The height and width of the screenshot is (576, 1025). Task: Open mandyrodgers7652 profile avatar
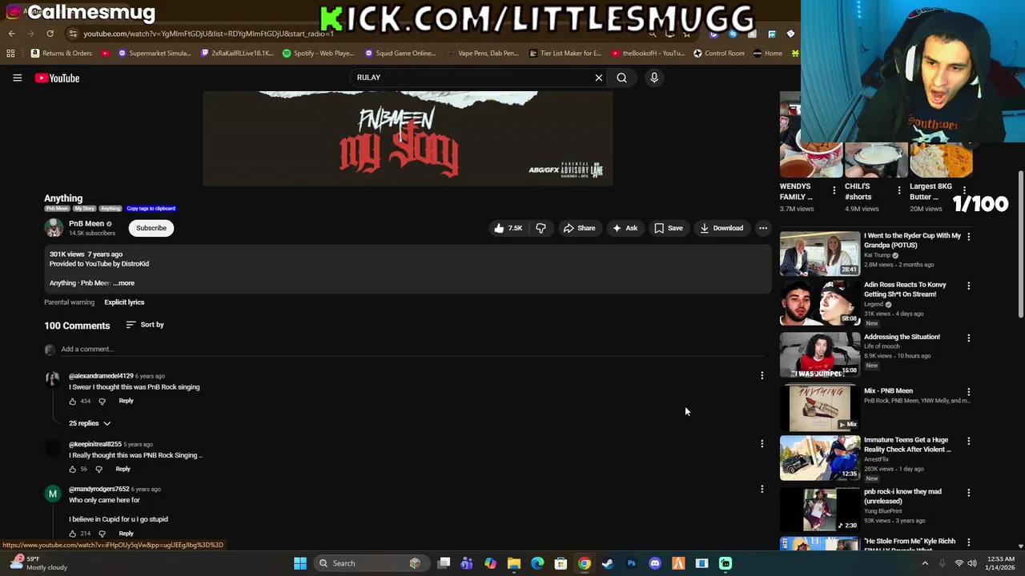(x=53, y=494)
